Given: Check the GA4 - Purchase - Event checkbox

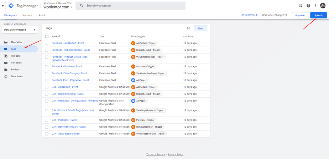Looking at the screenshot, I should pos(47,120).
